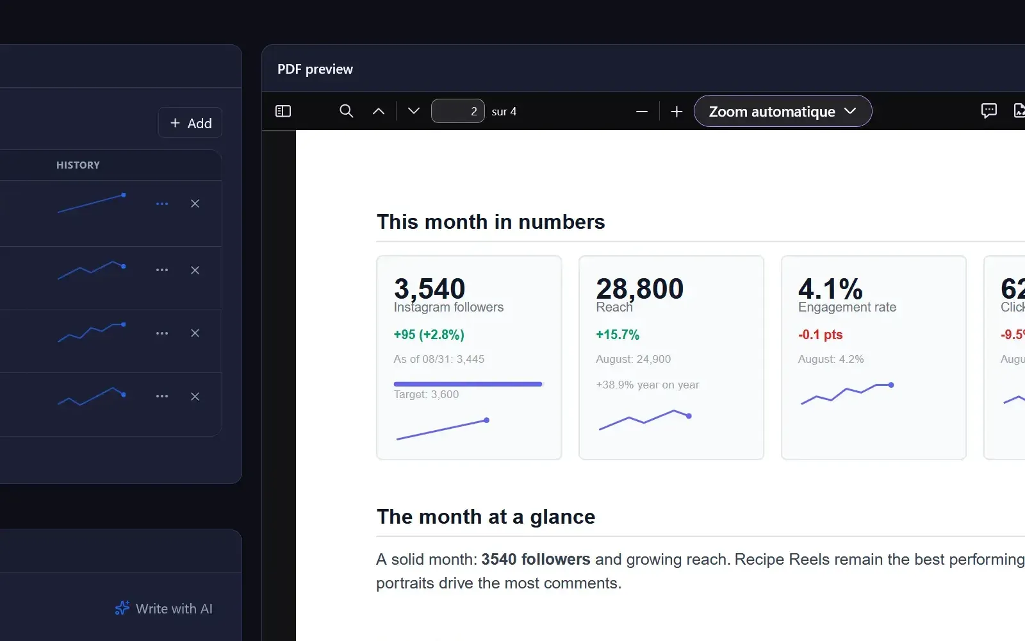
Task: Click This month in numbers heading
Action: click(491, 222)
